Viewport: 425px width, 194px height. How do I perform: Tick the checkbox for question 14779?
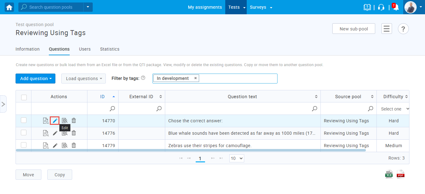tap(24, 145)
